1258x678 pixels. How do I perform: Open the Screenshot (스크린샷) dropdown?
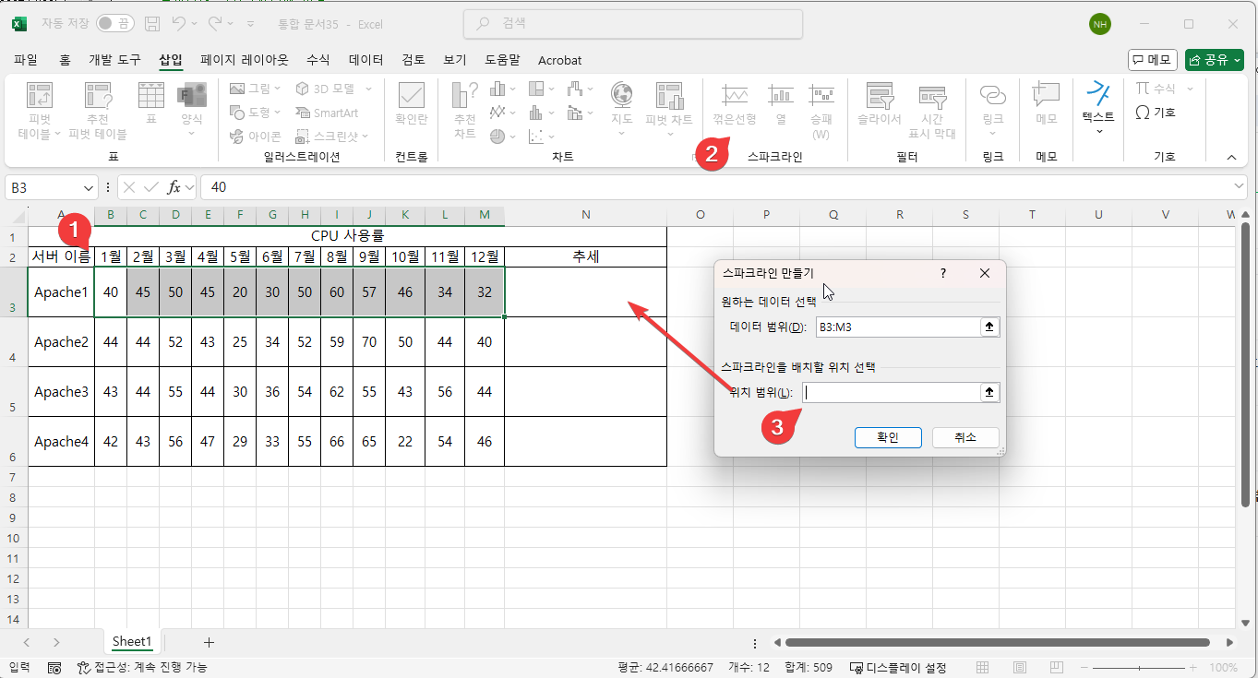coord(365,136)
